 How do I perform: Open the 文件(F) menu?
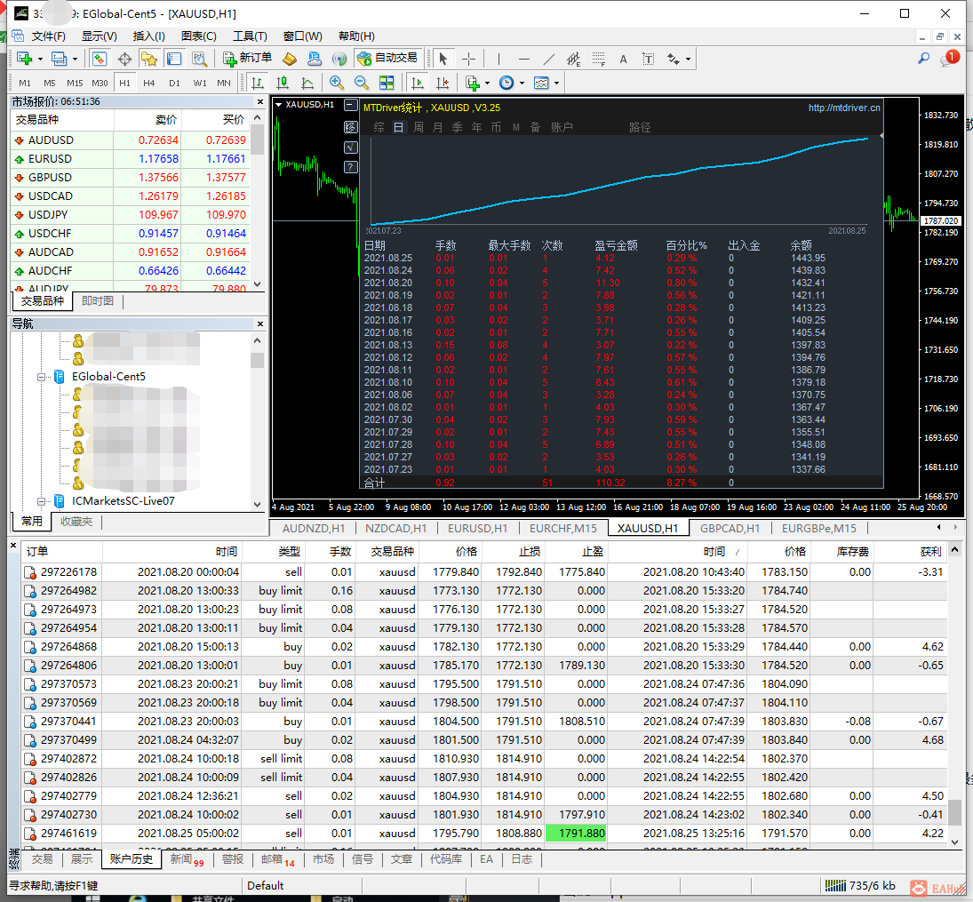pyautogui.click(x=48, y=36)
